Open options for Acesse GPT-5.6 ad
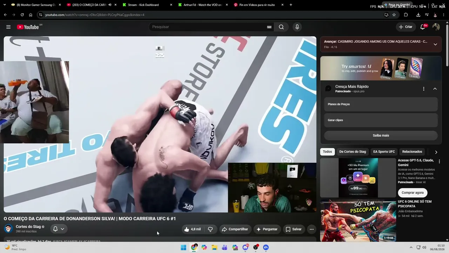The width and height of the screenshot is (449, 253). (x=439, y=161)
